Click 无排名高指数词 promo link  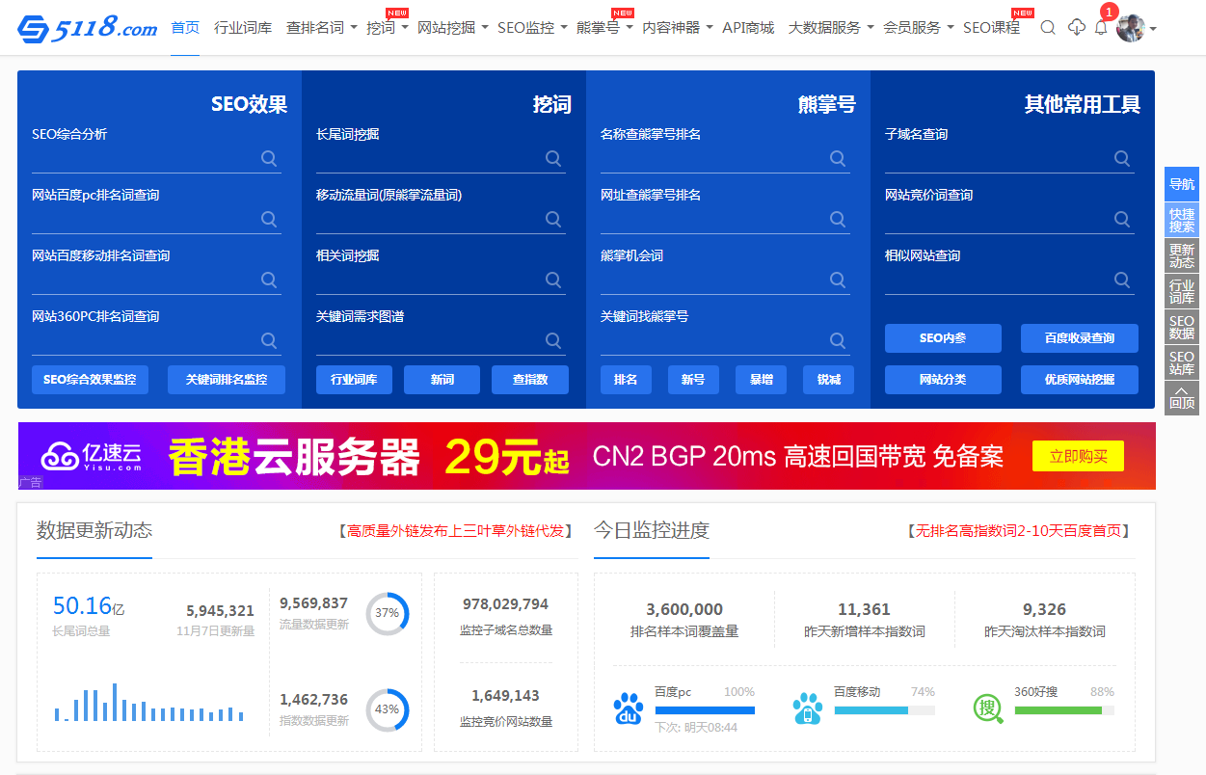coord(1018,530)
